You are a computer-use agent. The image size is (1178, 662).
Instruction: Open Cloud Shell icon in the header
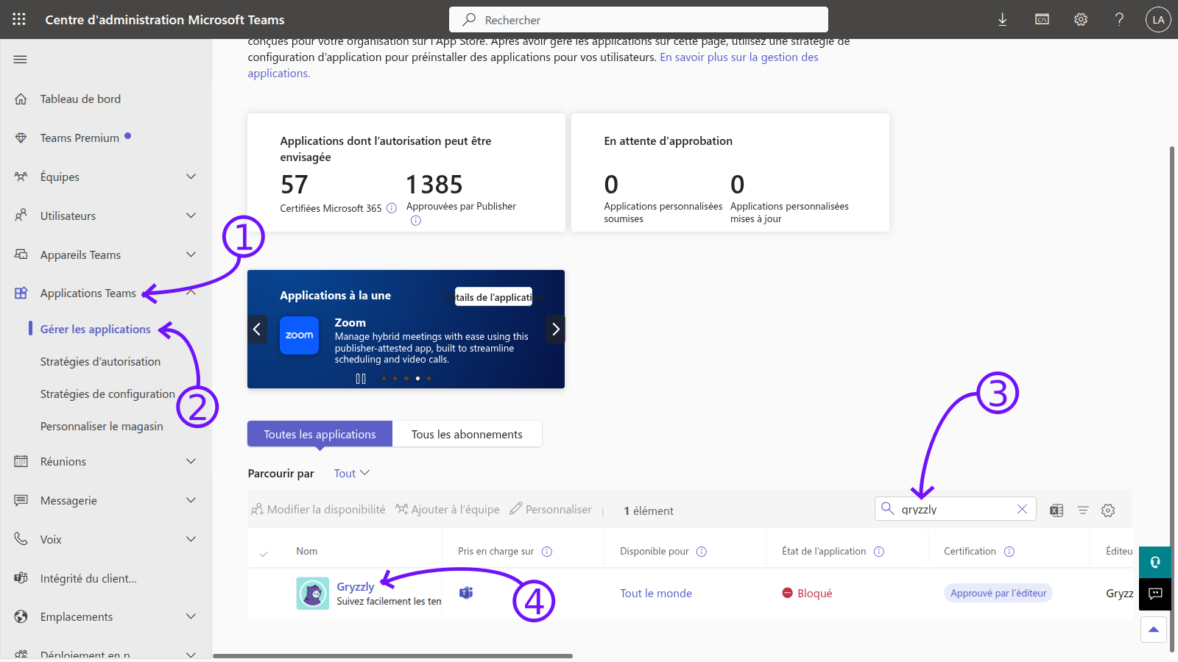pyautogui.click(x=1042, y=20)
